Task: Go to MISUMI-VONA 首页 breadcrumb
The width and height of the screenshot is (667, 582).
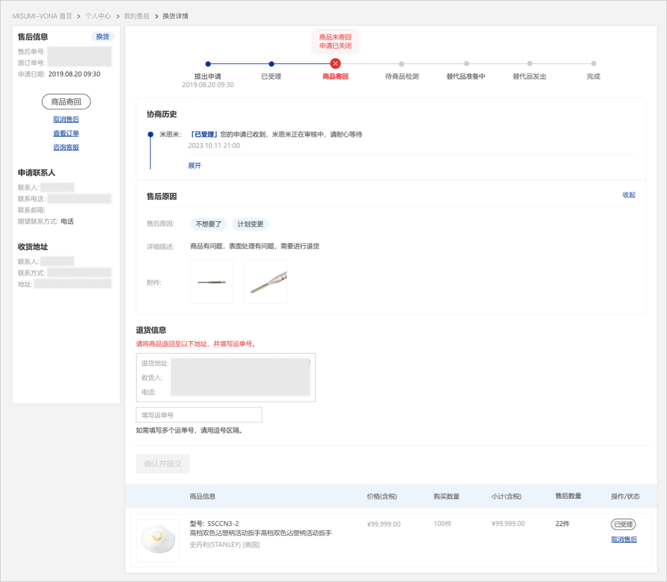Action: click(42, 16)
